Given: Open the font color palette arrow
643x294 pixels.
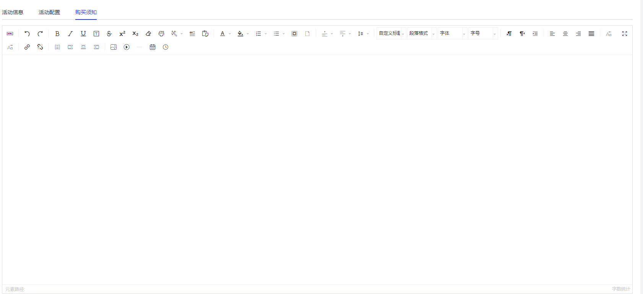Looking at the screenshot, I should (230, 34).
